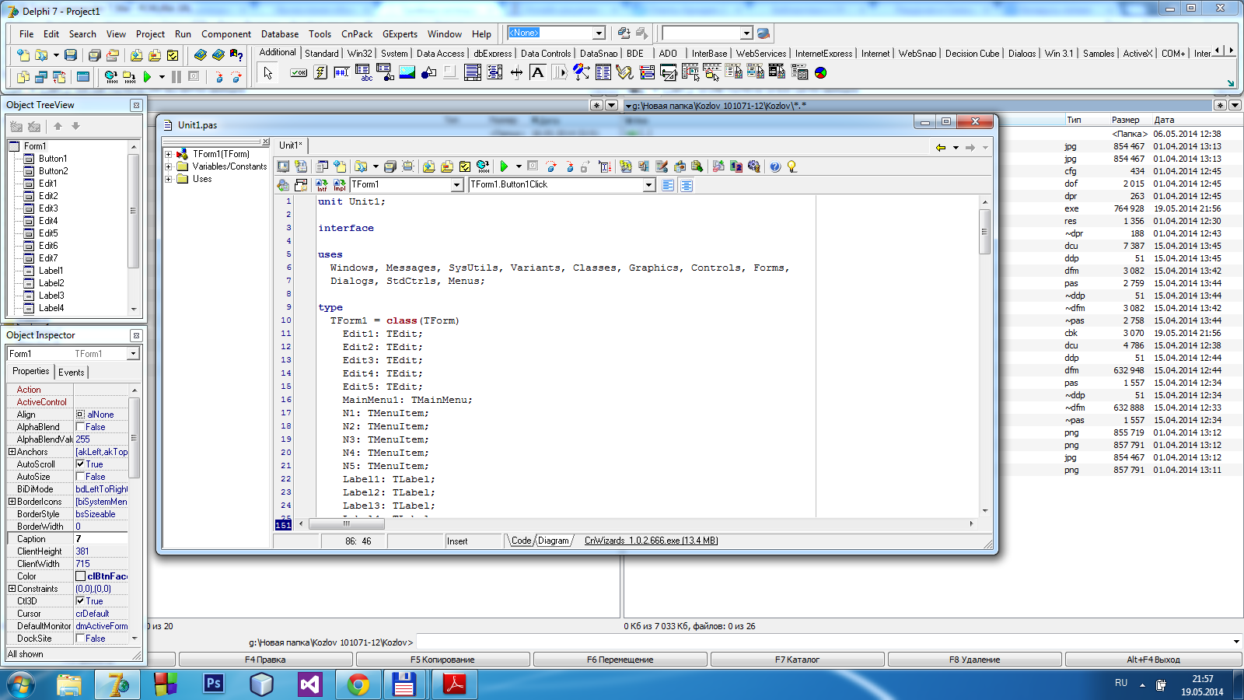Pick the SpeedButton lightning component from the palette

[320, 73]
